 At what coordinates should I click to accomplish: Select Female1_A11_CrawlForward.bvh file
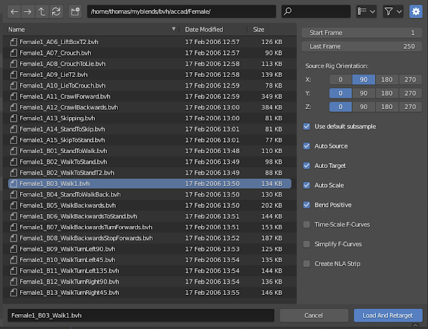pos(150,97)
